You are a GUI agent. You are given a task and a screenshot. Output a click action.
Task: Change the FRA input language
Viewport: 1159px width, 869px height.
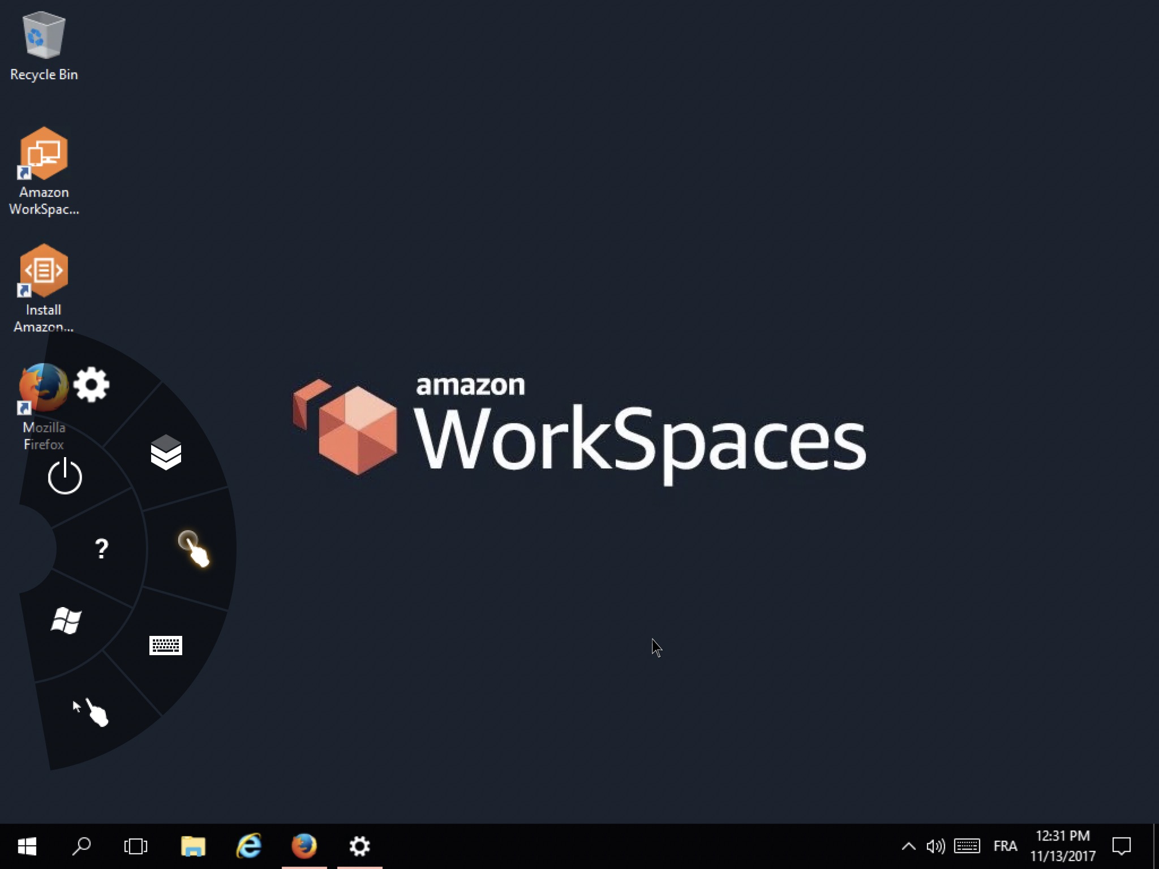pos(1005,846)
